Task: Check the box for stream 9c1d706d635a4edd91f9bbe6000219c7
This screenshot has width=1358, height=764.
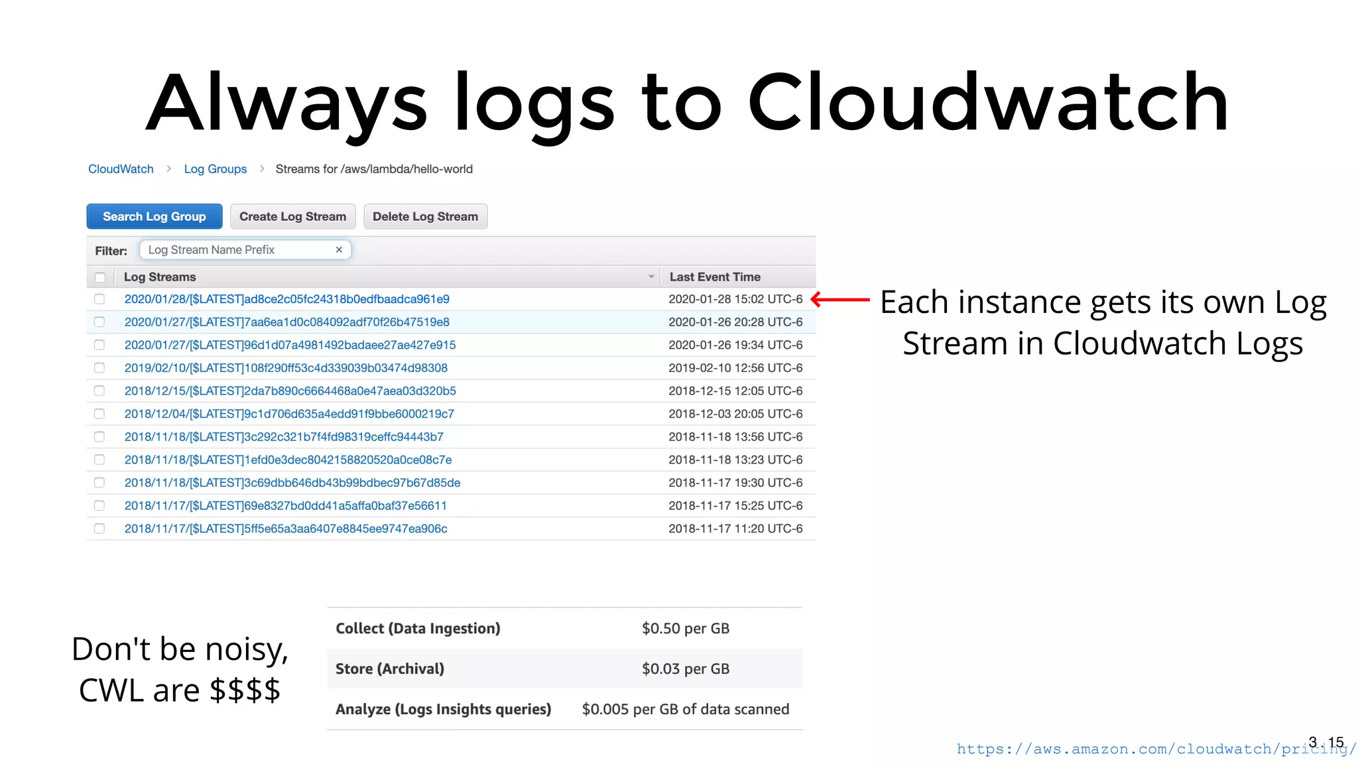Action: tap(99, 414)
